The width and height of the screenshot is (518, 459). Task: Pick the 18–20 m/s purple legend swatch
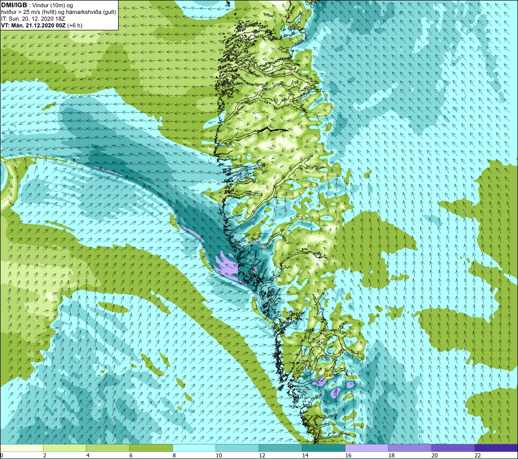click(x=410, y=448)
